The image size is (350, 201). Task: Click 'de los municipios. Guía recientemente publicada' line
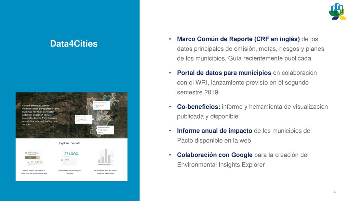pos(244,58)
